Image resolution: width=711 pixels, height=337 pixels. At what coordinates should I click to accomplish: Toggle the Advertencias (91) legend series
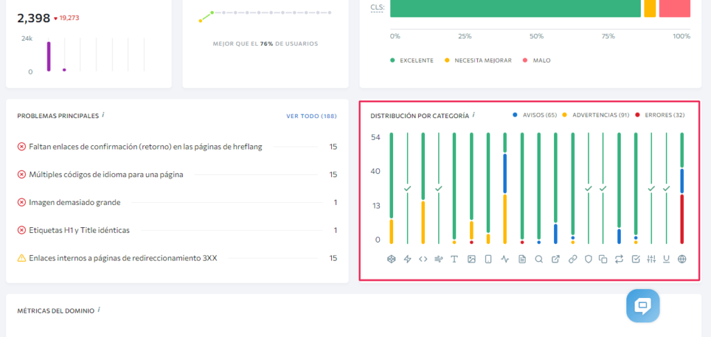click(x=596, y=115)
